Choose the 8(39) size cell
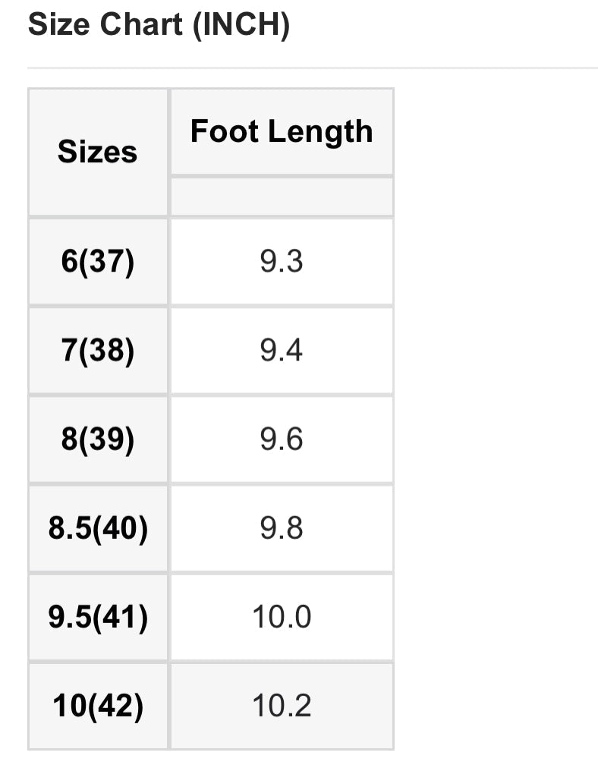Image resolution: width=598 pixels, height=768 pixels. [x=98, y=439]
